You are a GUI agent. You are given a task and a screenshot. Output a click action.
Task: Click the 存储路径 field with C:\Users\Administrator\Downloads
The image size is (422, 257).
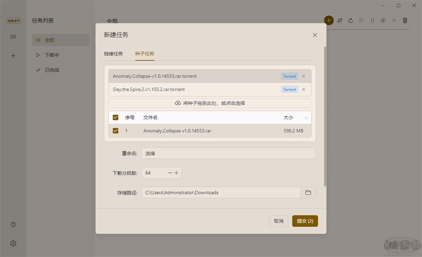click(x=221, y=192)
